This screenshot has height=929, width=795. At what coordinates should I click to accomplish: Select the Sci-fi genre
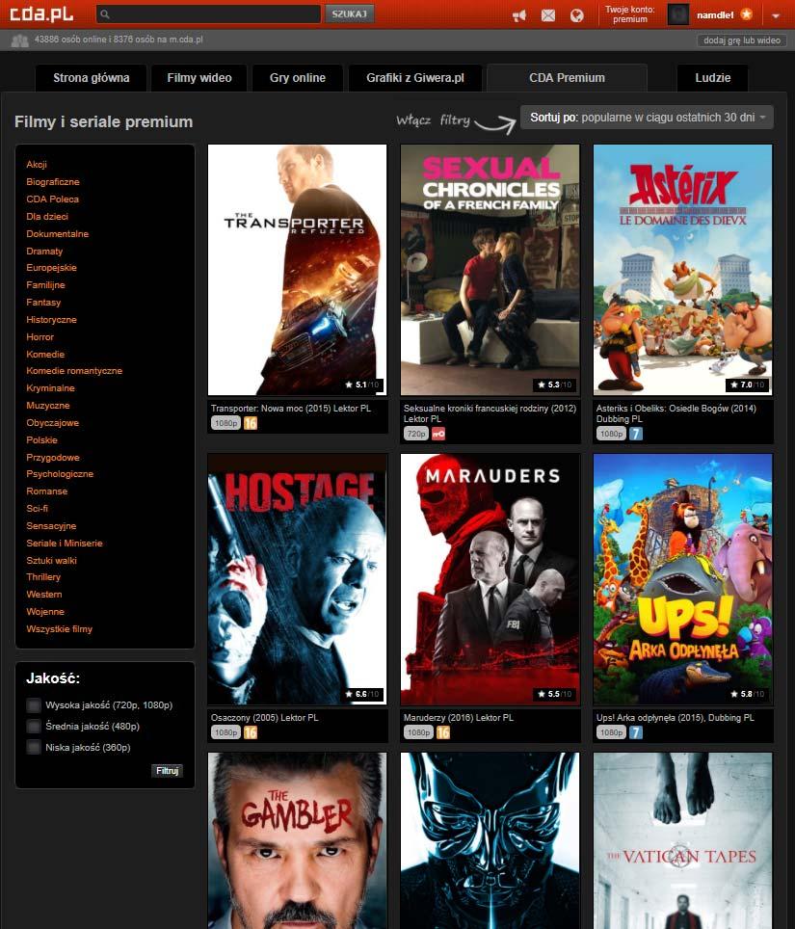pos(38,508)
